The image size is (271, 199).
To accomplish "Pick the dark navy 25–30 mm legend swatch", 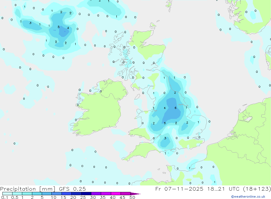I will click(86, 194).
